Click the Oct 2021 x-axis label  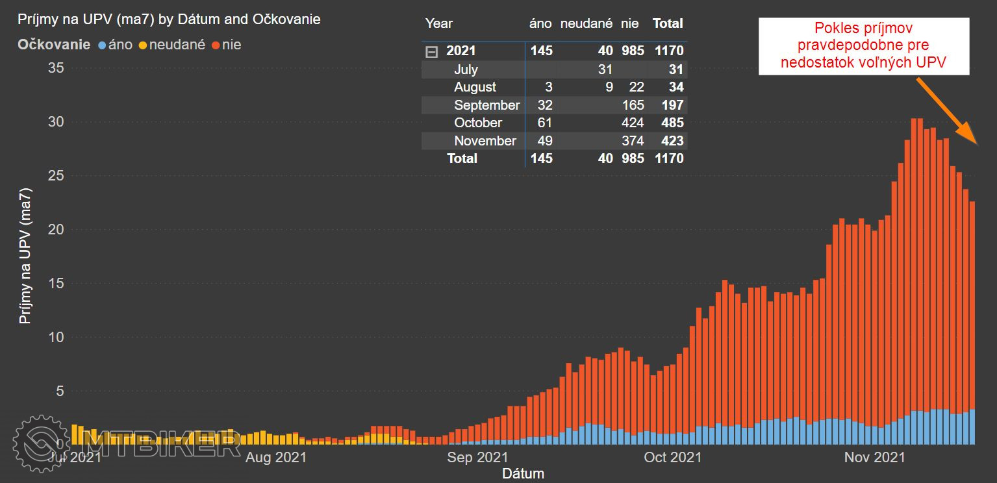673,458
